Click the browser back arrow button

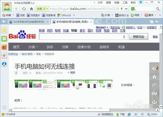(x=17, y=9)
